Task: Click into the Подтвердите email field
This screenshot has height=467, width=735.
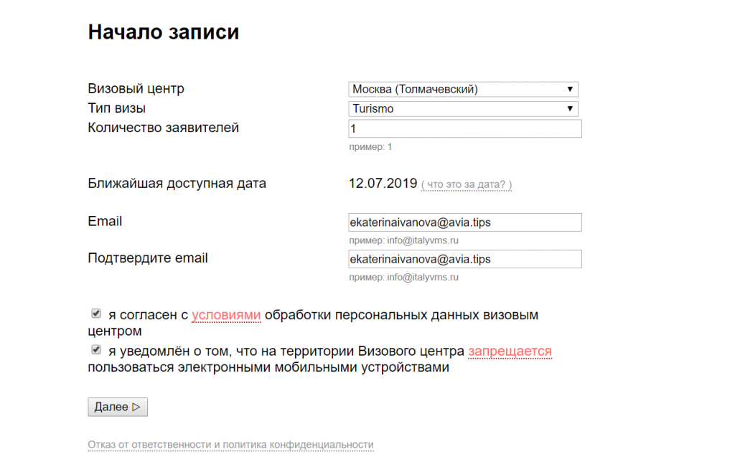Action: (464, 259)
